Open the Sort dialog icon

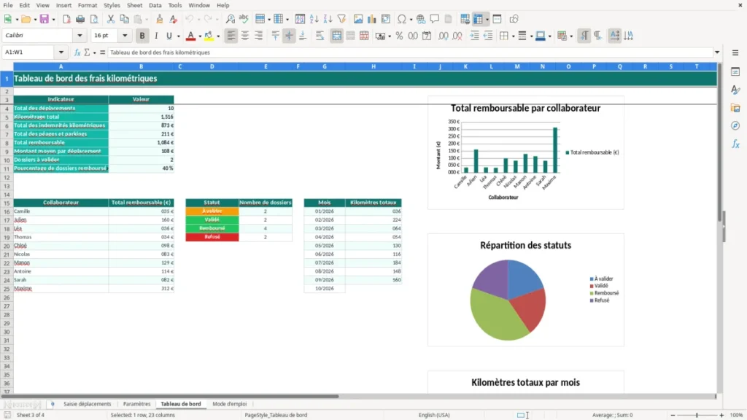click(x=300, y=19)
